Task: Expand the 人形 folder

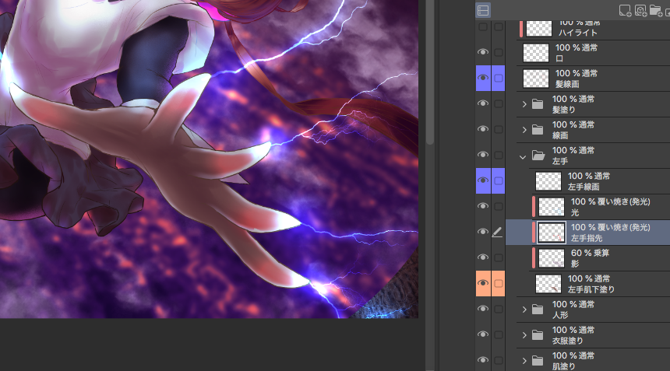Action: pyautogui.click(x=524, y=310)
